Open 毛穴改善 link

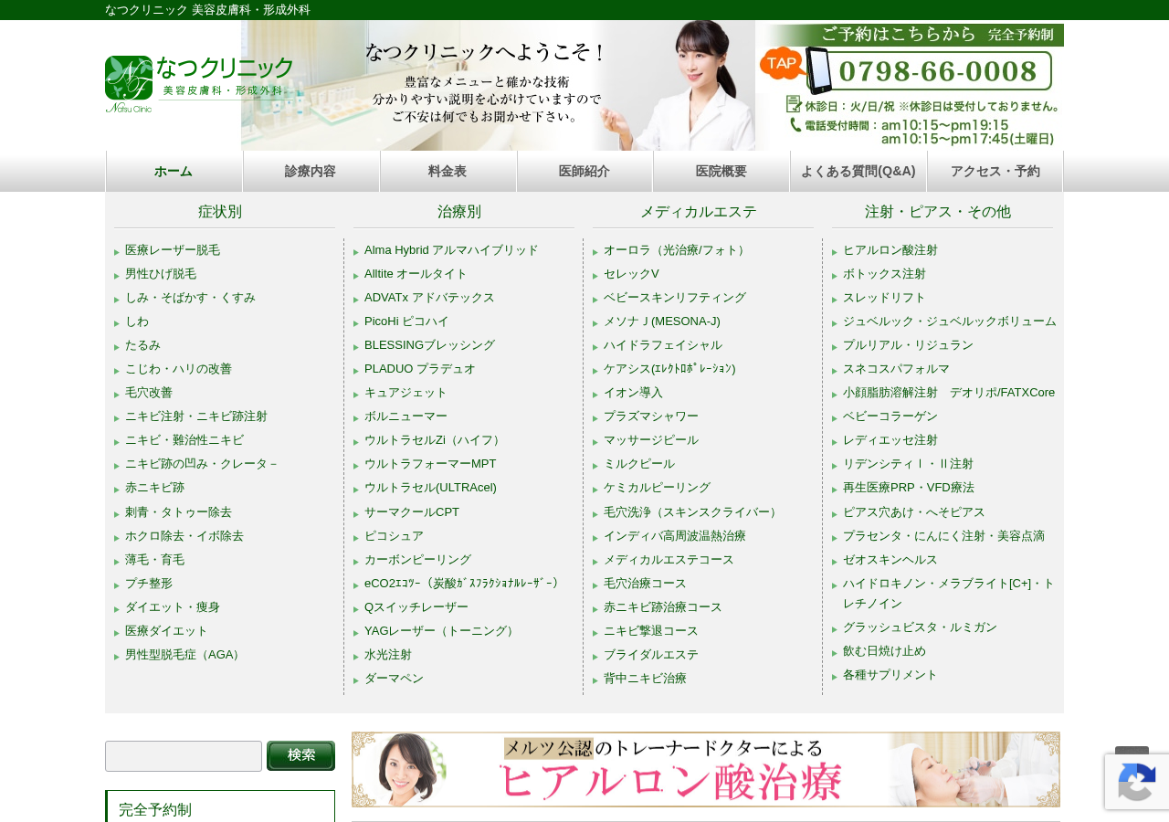click(x=149, y=393)
